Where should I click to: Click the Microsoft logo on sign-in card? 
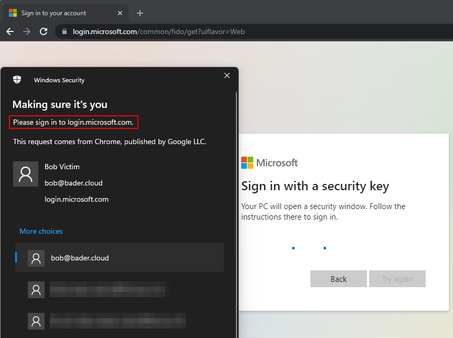(269, 163)
